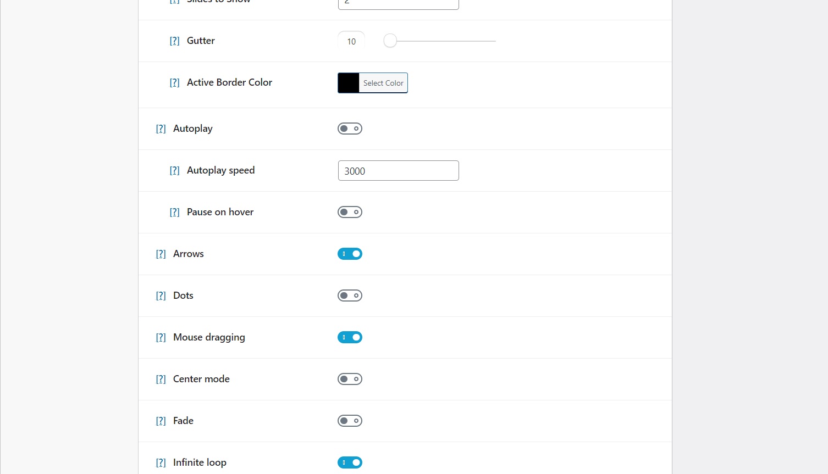Image resolution: width=828 pixels, height=474 pixels.
Task: Click the help icon beside Infinite loop
Action: coord(161,463)
